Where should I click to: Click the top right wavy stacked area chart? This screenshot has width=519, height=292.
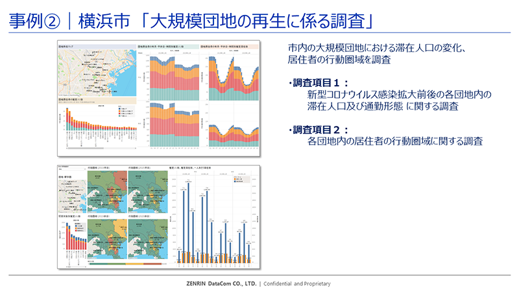(x=231, y=73)
